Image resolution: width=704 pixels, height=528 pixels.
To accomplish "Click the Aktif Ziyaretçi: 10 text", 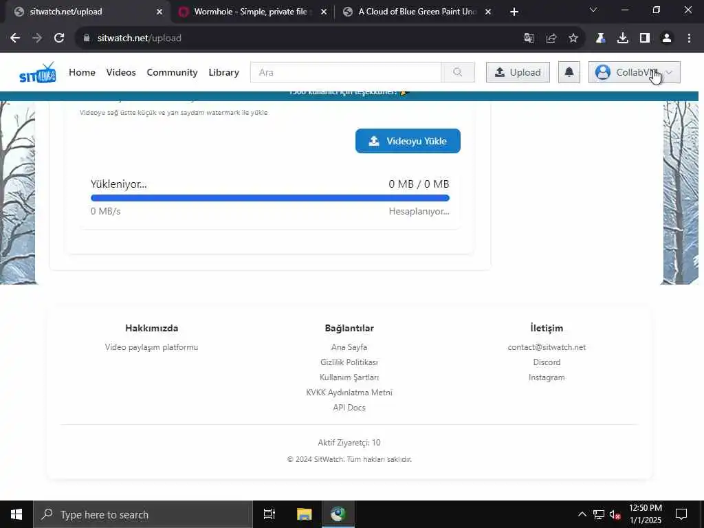I will (349, 443).
